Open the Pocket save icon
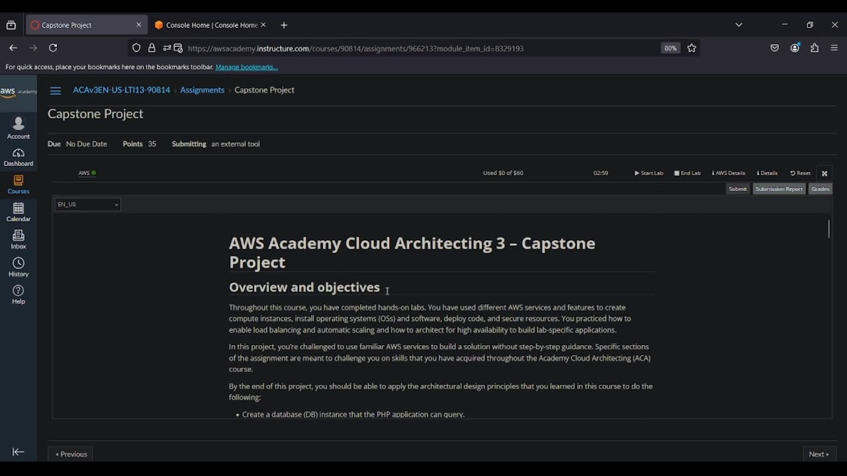 pos(775,48)
